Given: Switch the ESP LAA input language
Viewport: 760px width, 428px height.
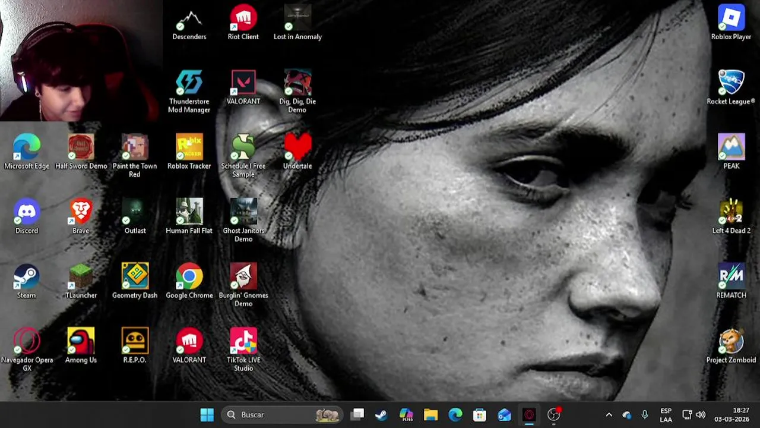Looking at the screenshot, I should (666, 415).
